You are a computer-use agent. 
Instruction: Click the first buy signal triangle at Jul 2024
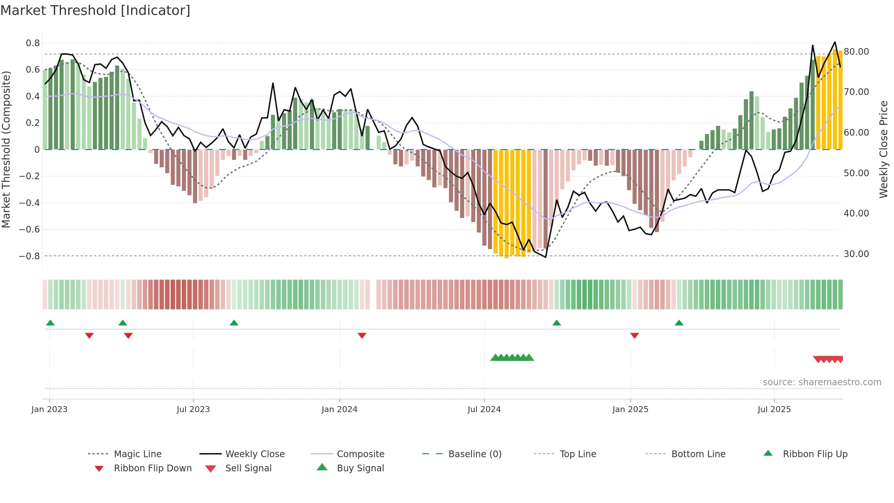(x=495, y=357)
